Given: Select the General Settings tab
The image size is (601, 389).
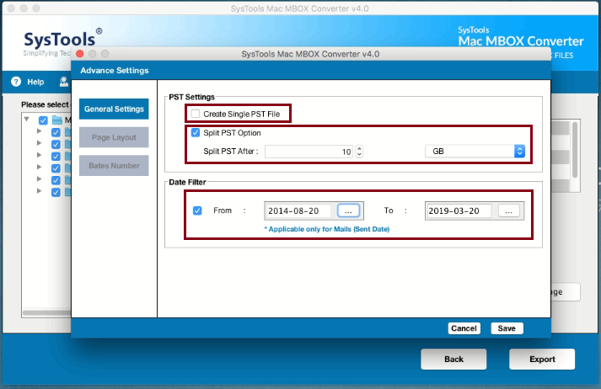Looking at the screenshot, I should click(x=114, y=109).
